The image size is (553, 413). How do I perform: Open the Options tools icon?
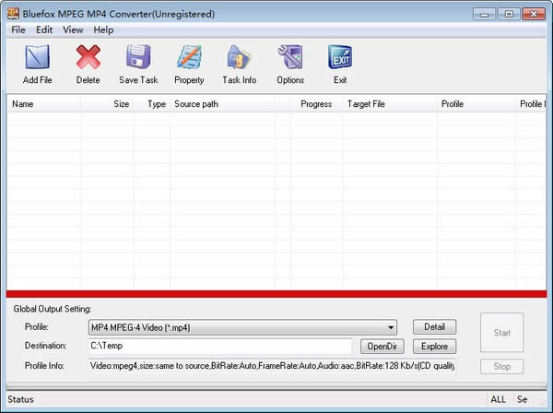(290, 57)
